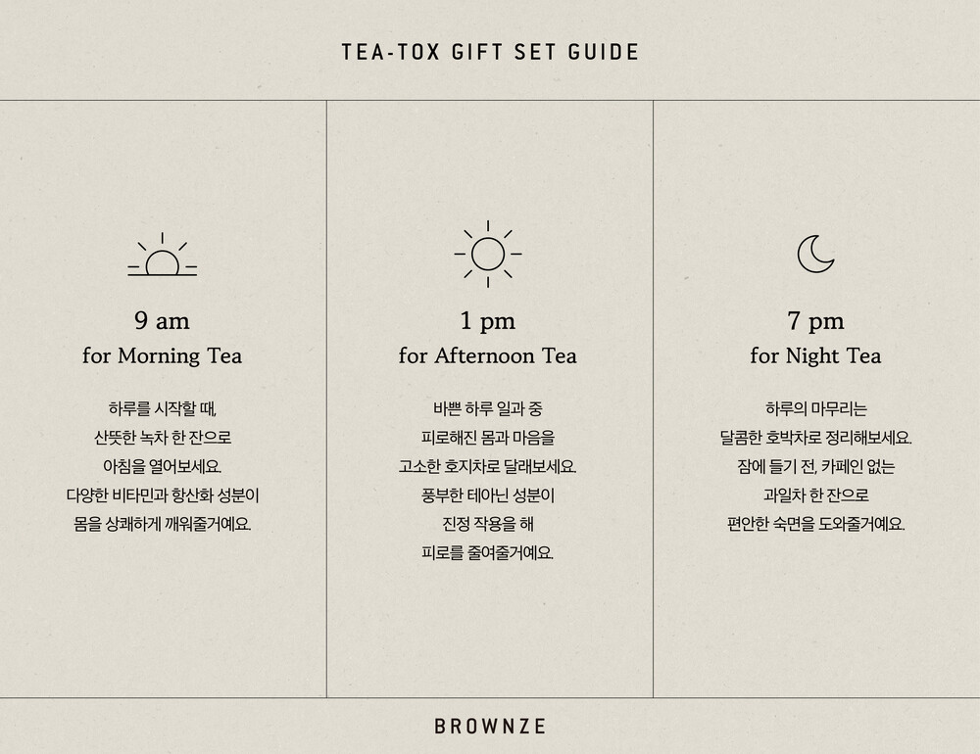This screenshot has width=980, height=754.
Task: Select the "1 pm" time label
Action: click(488, 321)
